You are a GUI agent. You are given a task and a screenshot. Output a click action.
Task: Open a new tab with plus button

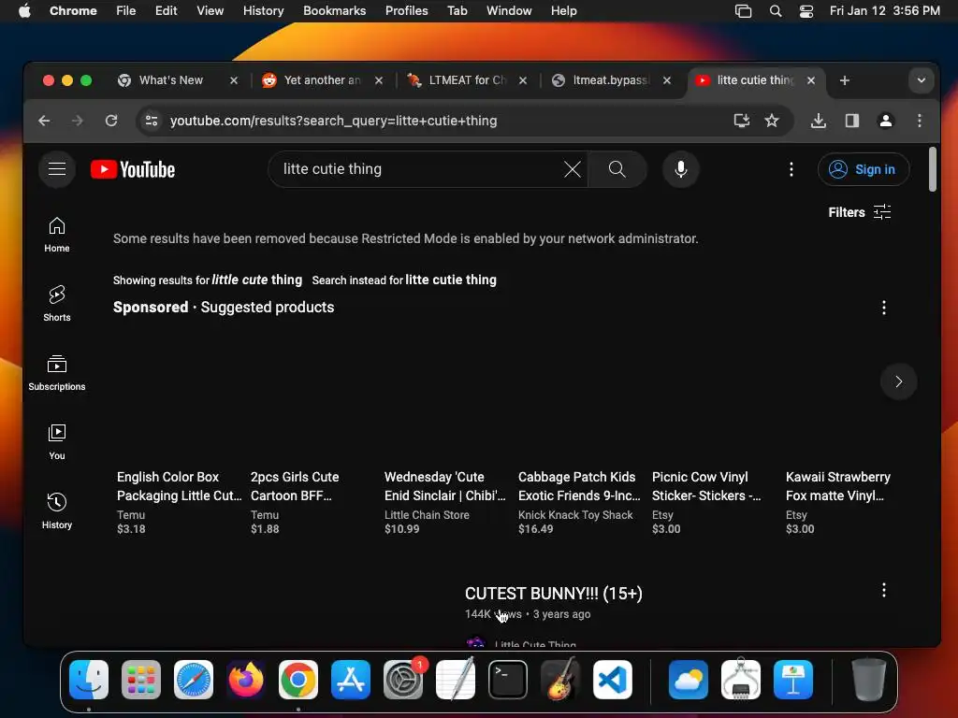pyautogui.click(x=845, y=80)
